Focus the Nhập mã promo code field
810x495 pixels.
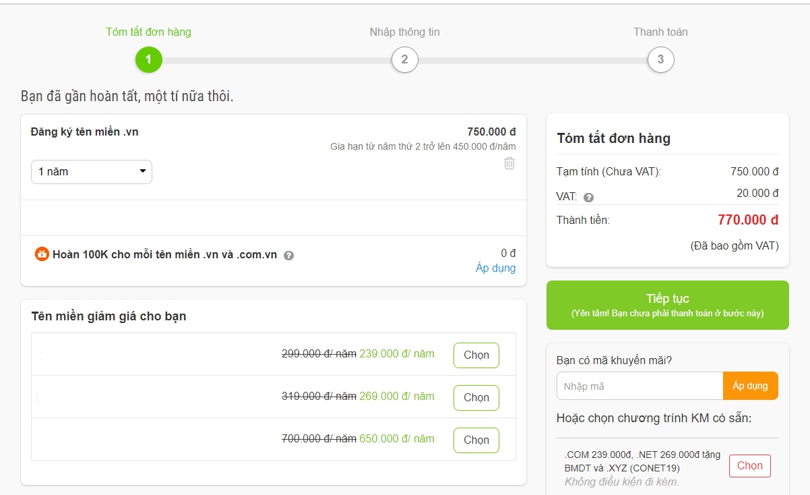coord(640,386)
